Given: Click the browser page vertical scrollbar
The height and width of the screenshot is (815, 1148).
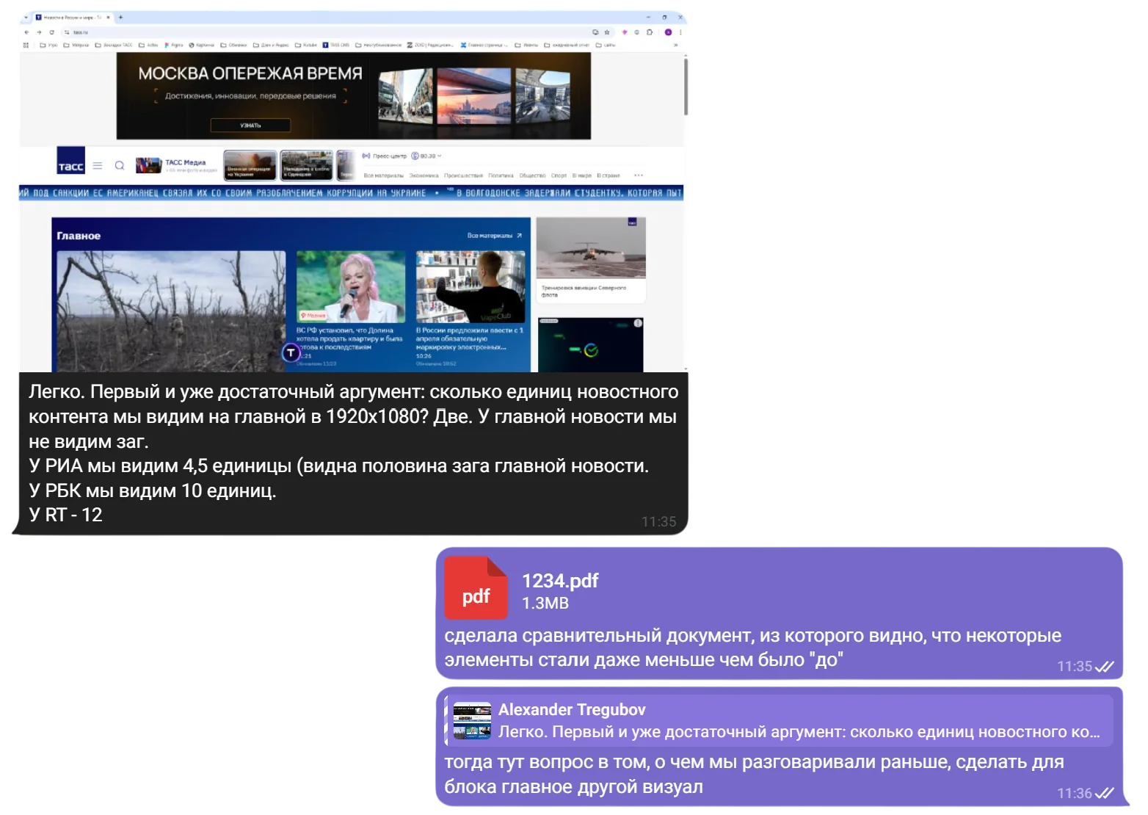Looking at the screenshot, I should click(x=686, y=87).
